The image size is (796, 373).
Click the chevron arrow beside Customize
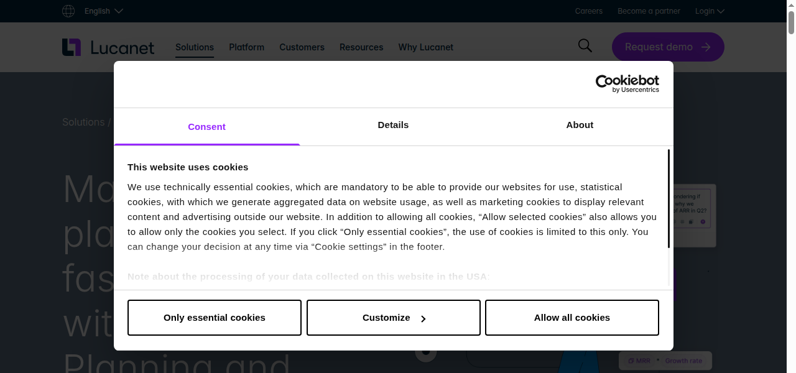(x=423, y=319)
